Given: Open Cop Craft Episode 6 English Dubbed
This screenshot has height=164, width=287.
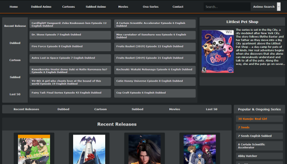Looking at the screenshot, I should (x=155, y=93).
